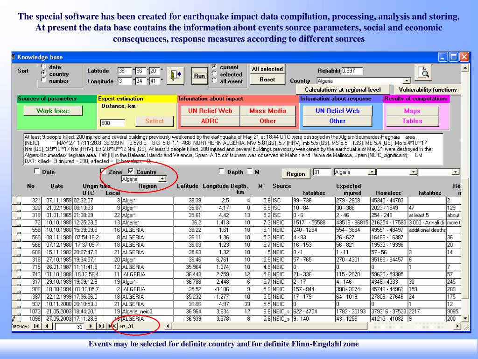478x359 pixels.
Task: Click date cell 10.10.1980 of row 72
Action: coord(57,223)
